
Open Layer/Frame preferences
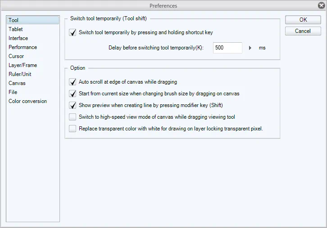(23, 65)
